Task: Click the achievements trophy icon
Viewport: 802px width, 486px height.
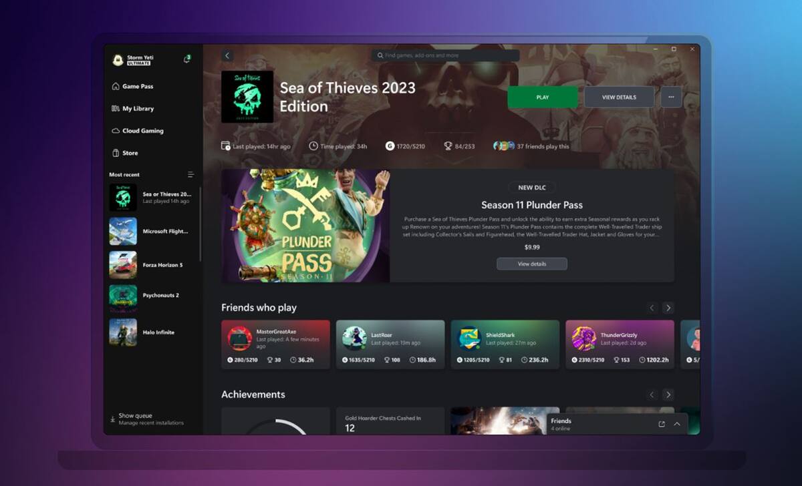Action: tap(448, 146)
